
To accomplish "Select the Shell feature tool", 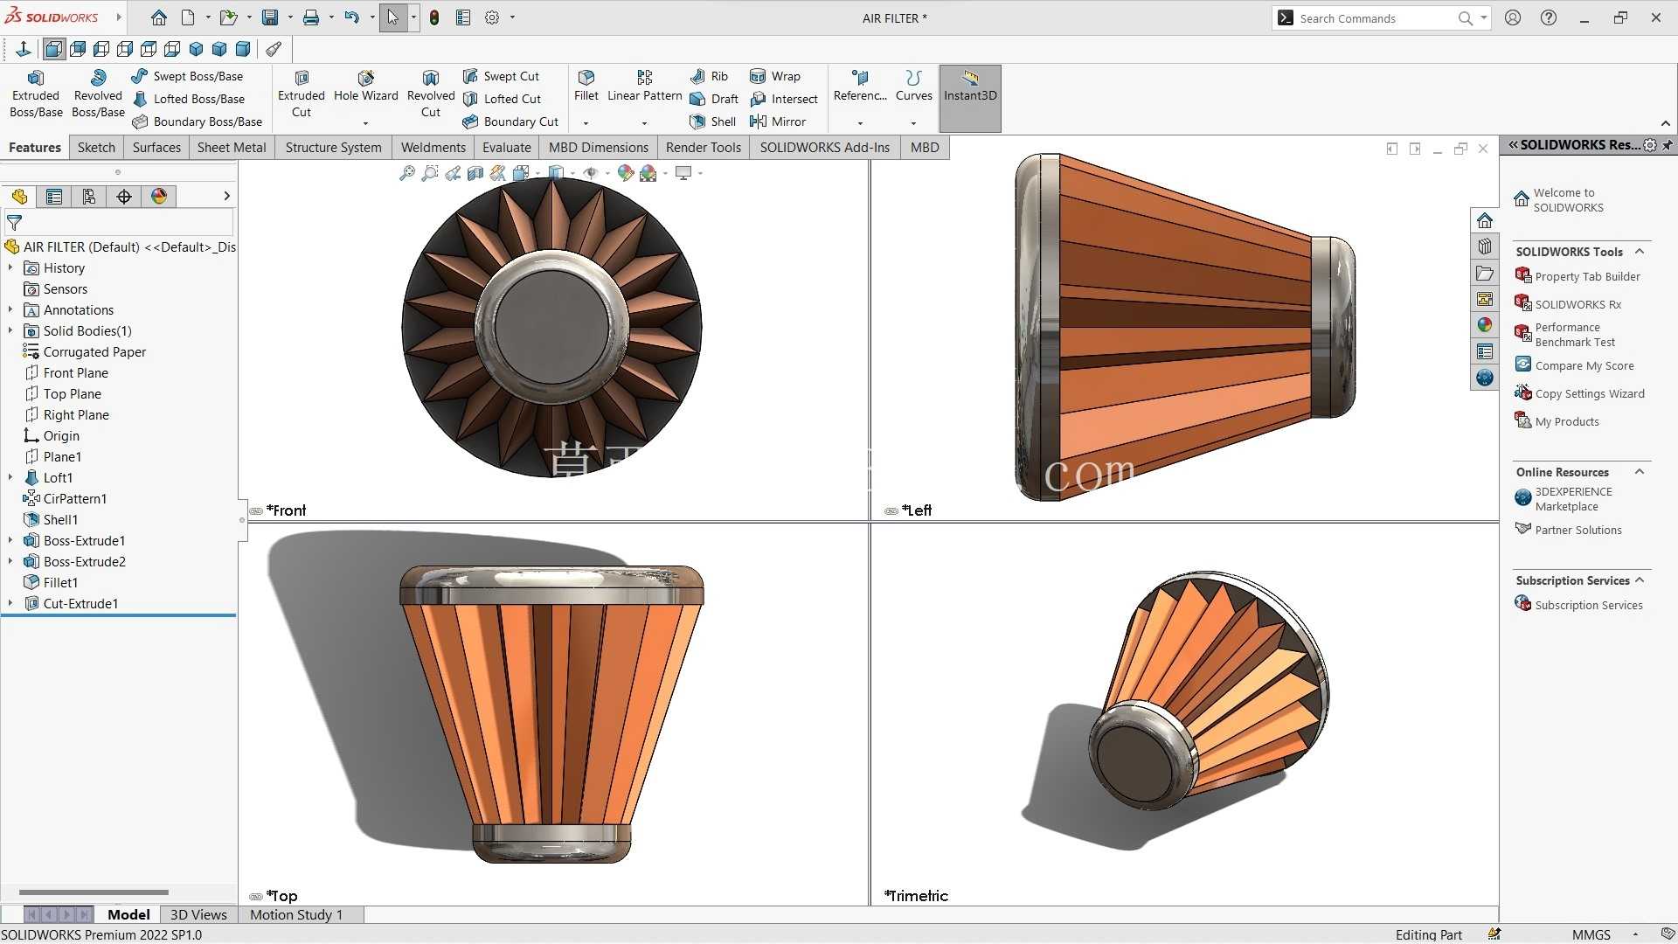I will tap(713, 121).
